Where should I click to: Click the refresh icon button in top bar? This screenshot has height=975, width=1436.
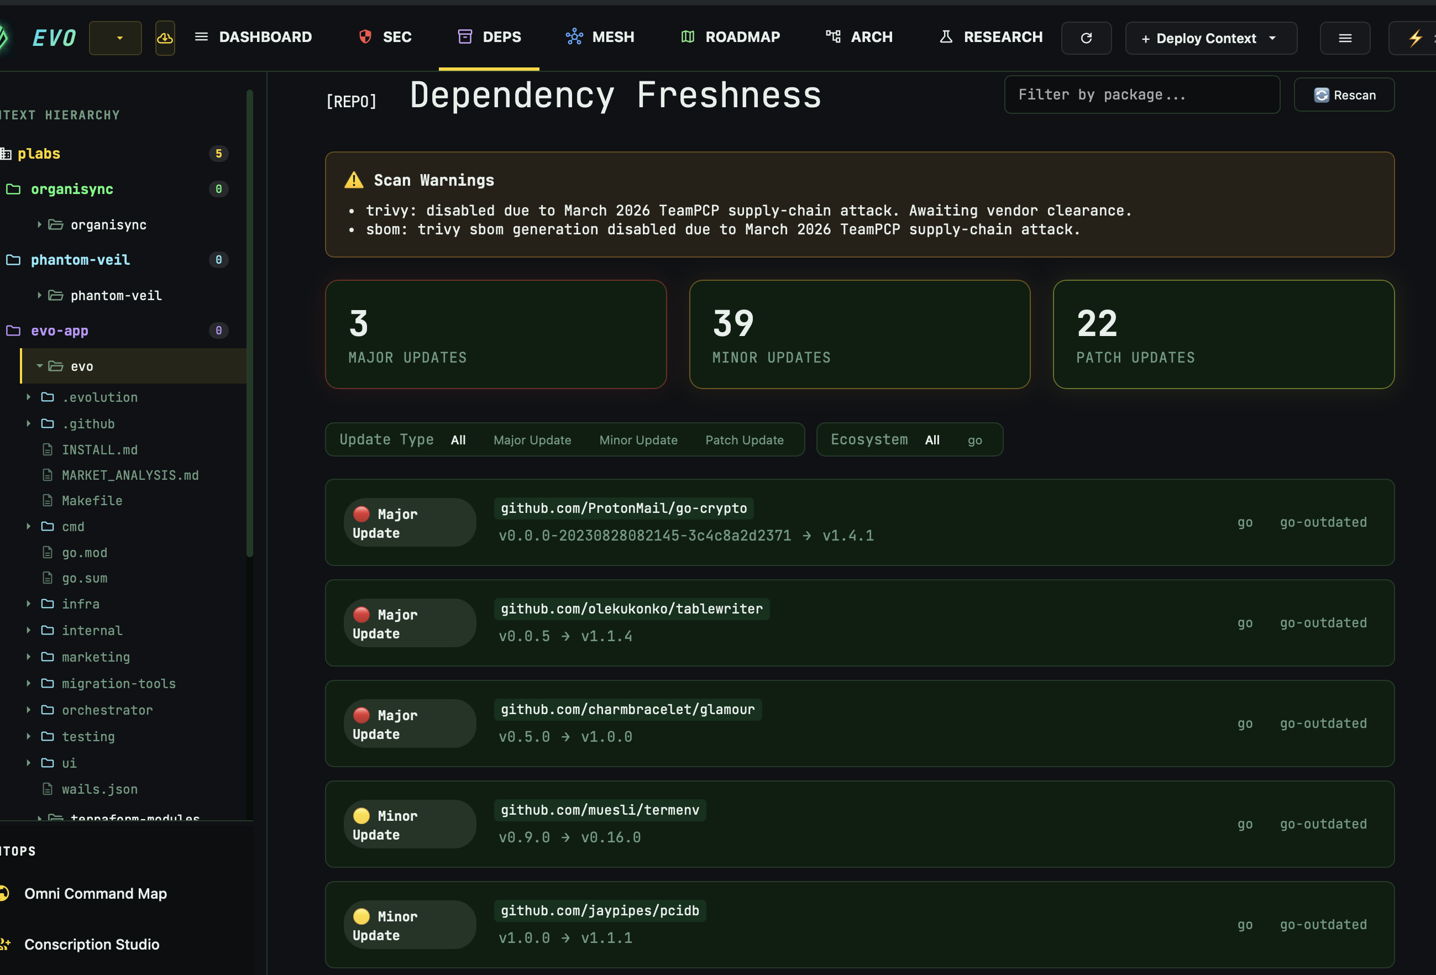point(1086,38)
